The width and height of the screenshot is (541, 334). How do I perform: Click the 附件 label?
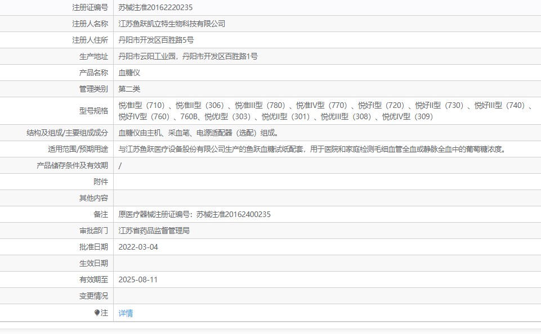click(101, 182)
